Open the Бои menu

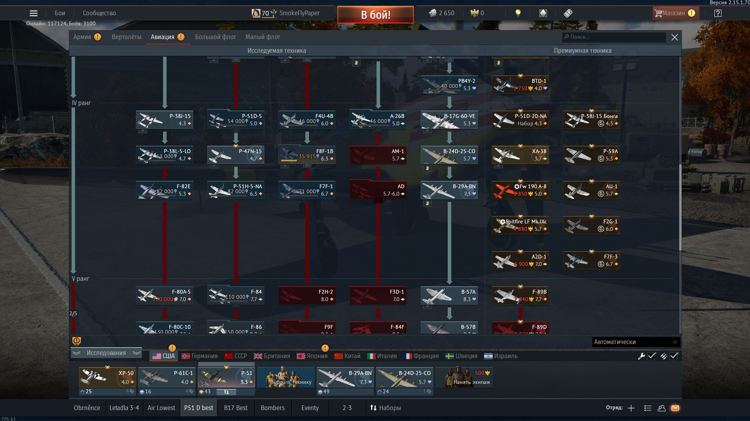[60, 13]
